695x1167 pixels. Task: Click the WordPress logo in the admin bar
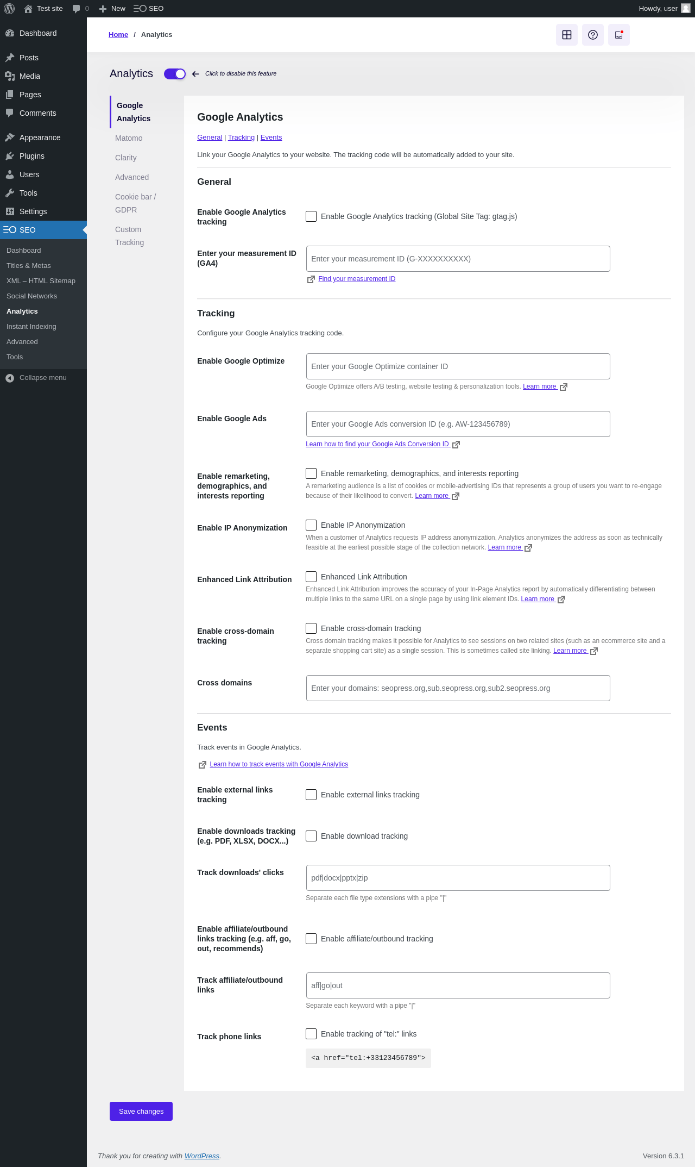[x=9, y=9]
